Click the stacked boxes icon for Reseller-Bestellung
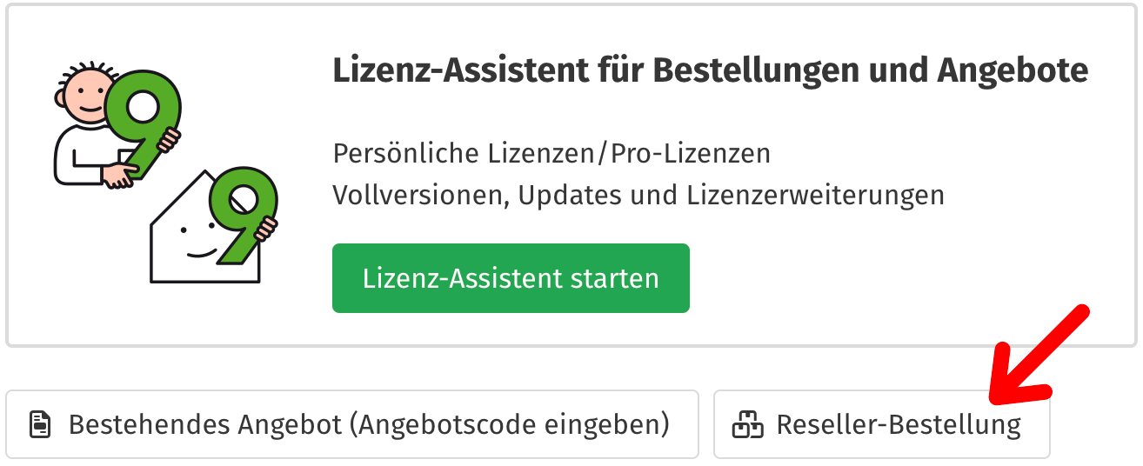Image resolution: width=1143 pixels, height=466 pixels. 747,425
